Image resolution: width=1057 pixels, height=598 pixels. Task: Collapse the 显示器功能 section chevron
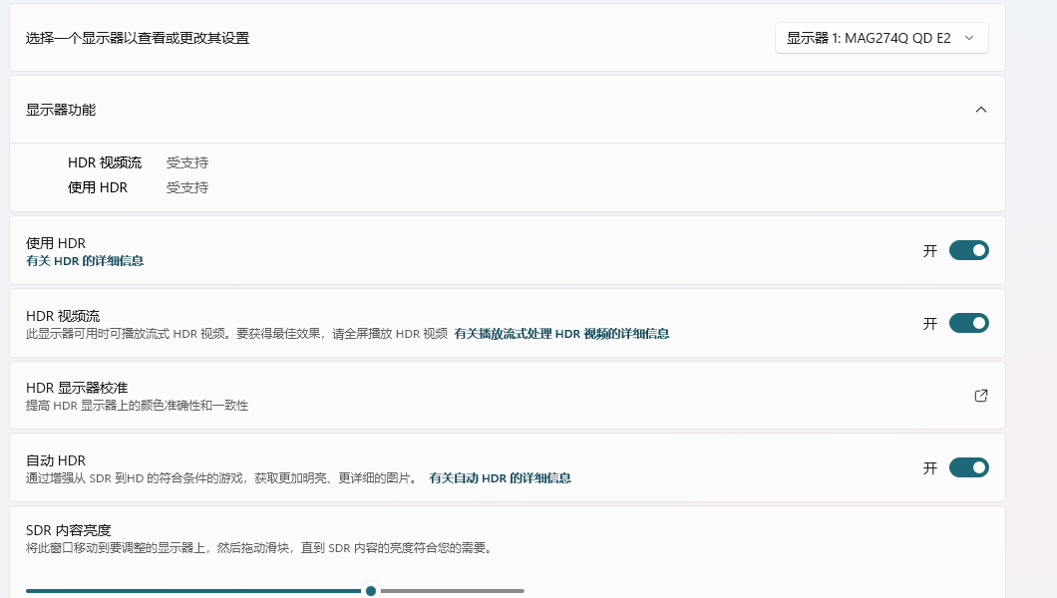981,110
